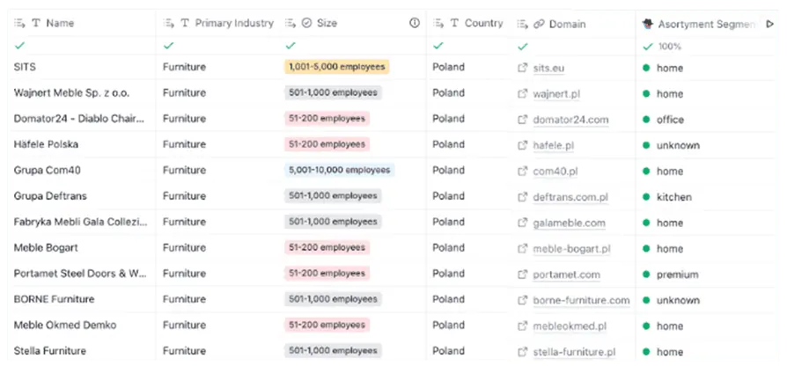
Task: Click the hat icon in Asortyment Segment header
Action: point(649,24)
